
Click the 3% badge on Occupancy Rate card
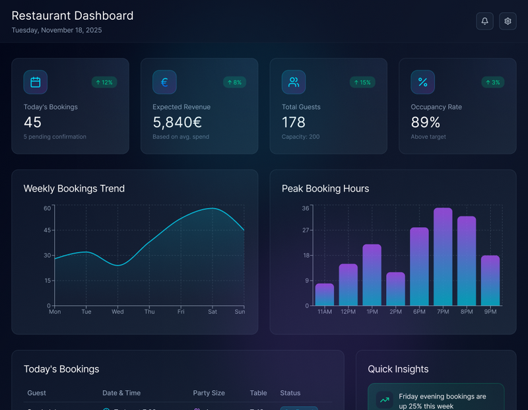click(492, 82)
